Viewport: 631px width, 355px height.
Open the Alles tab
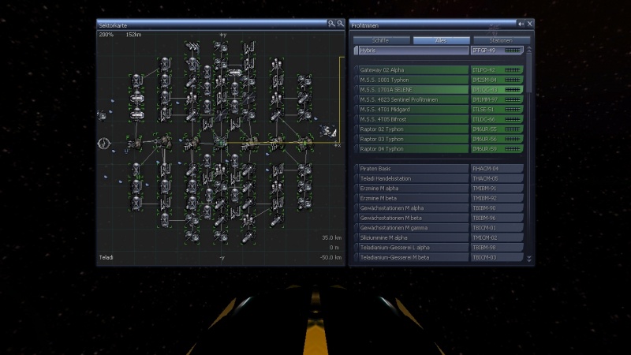coord(441,40)
